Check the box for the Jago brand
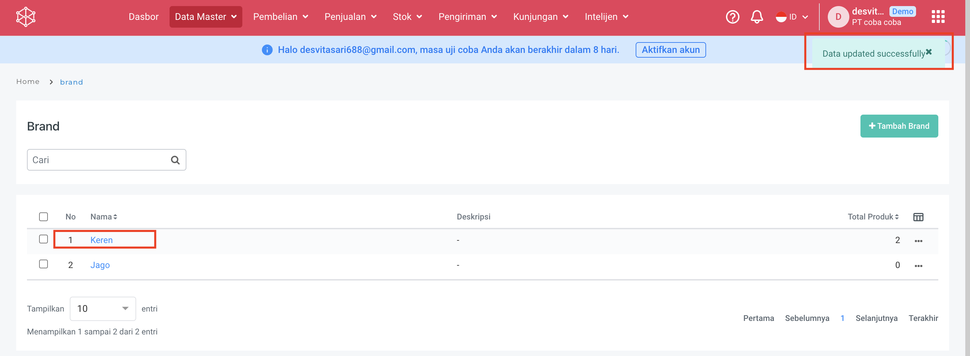970x356 pixels. (x=44, y=264)
